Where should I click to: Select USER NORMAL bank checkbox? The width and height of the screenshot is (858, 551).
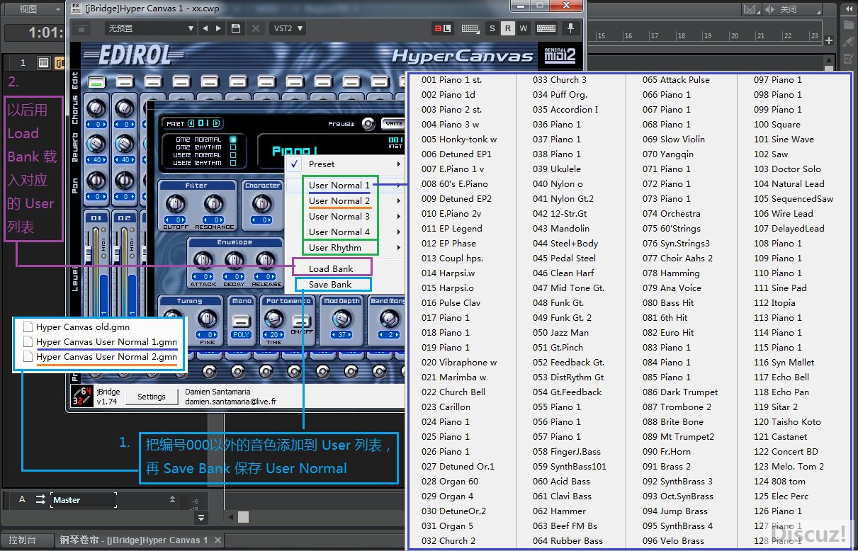tap(234, 155)
